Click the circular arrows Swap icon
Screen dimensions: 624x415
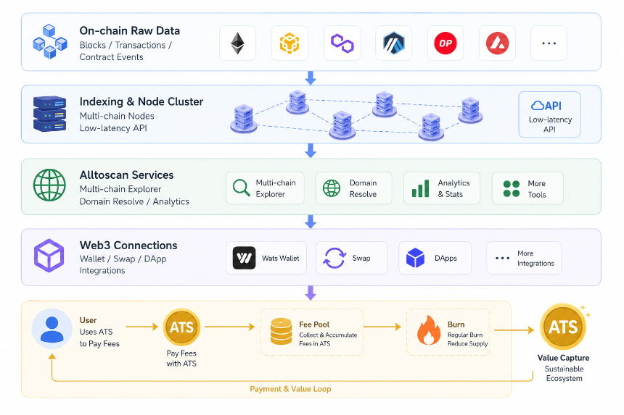tap(334, 258)
